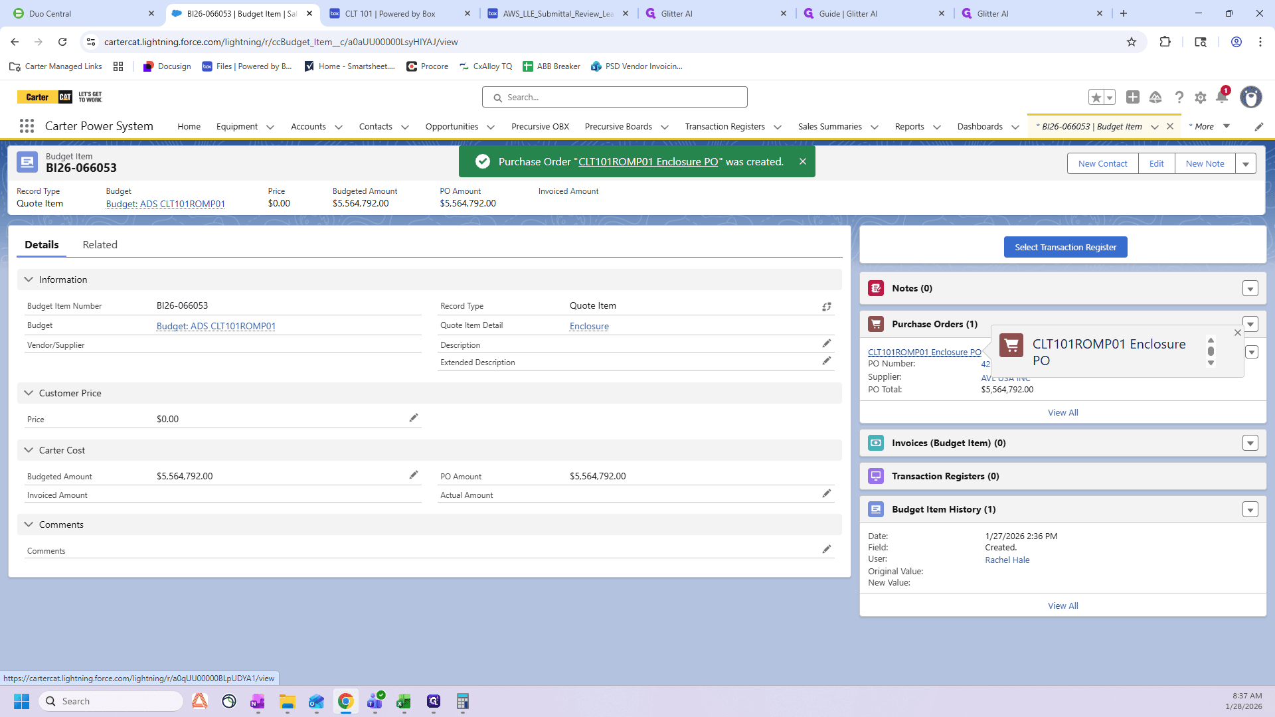Collapse the Customer Price section
Image resolution: width=1275 pixels, height=717 pixels.
click(x=29, y=393)
